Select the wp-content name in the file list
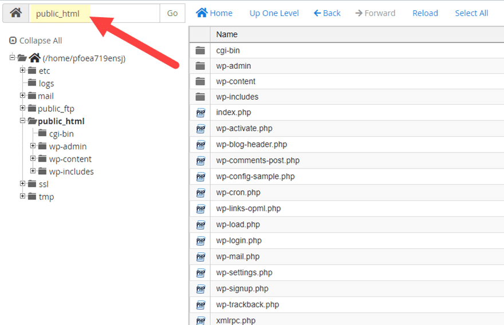Image resolution: width=504 pixels, height=325 pixels. click(235, 81)
